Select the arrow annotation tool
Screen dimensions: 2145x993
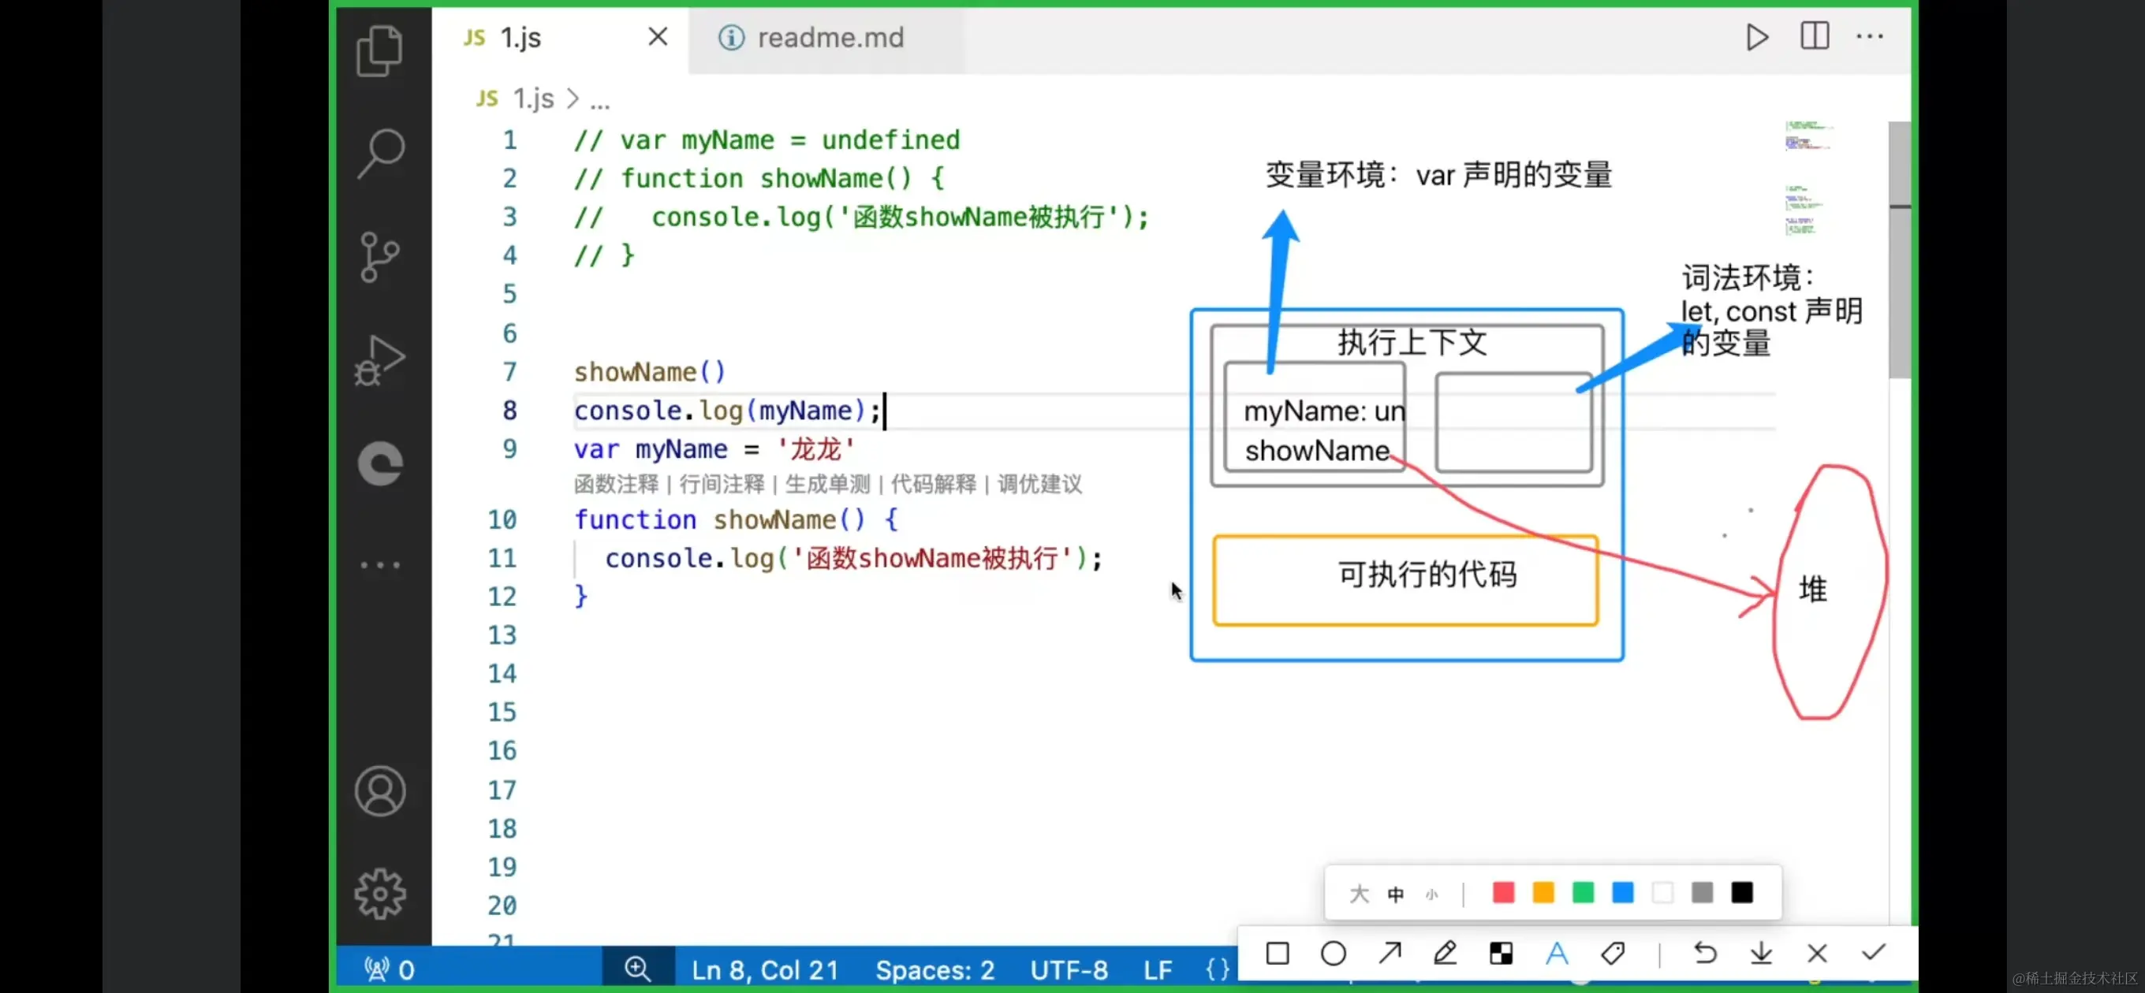[x=1389, y=953]
